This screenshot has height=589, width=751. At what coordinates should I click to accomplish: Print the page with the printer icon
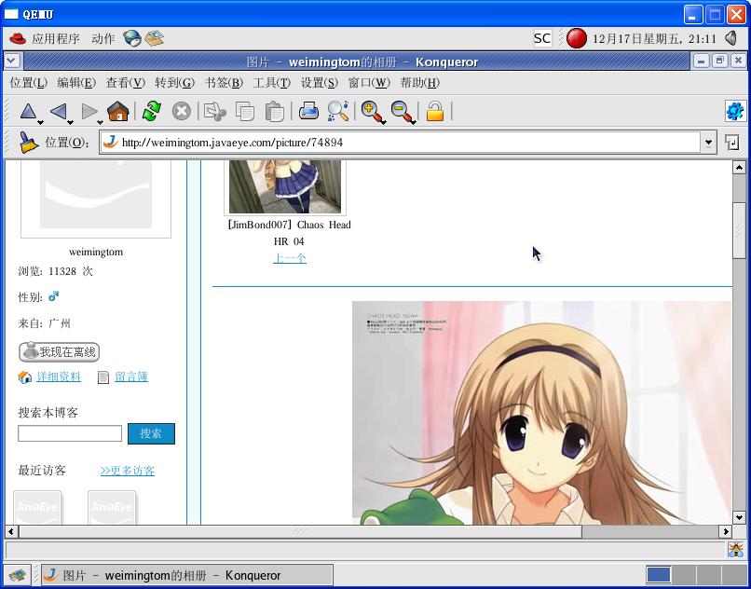308,111
